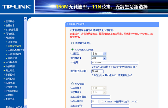
Task: Open 无线MAC地址过滤 submenu item
Action: tap(16, 50)
